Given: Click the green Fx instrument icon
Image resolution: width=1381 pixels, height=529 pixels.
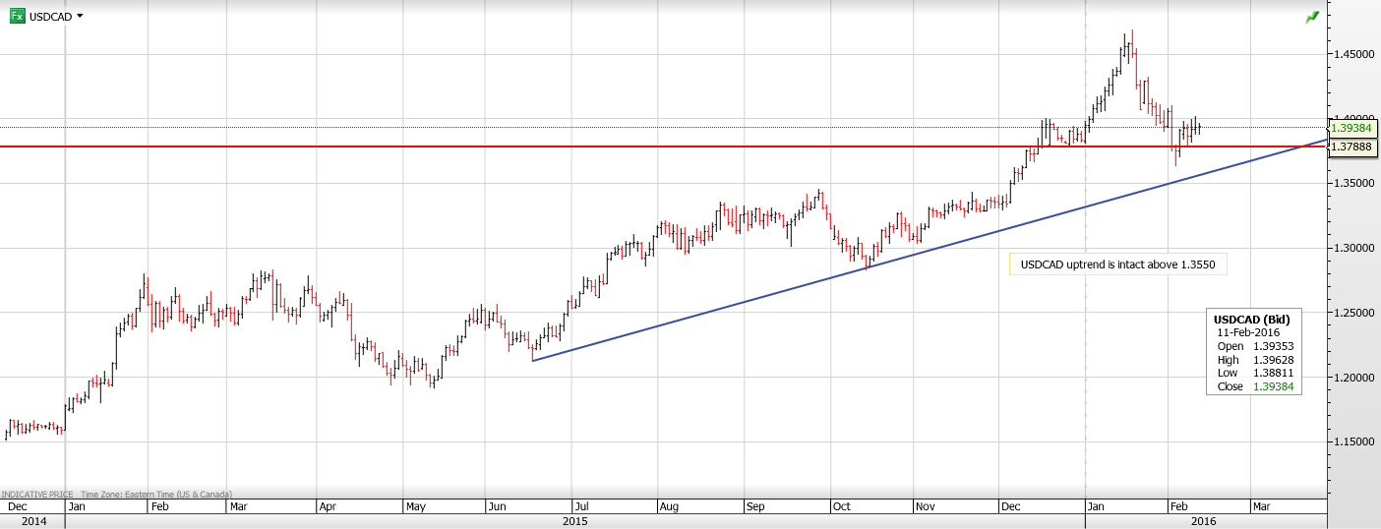Looking at the screenshot, I should point(18,16).
